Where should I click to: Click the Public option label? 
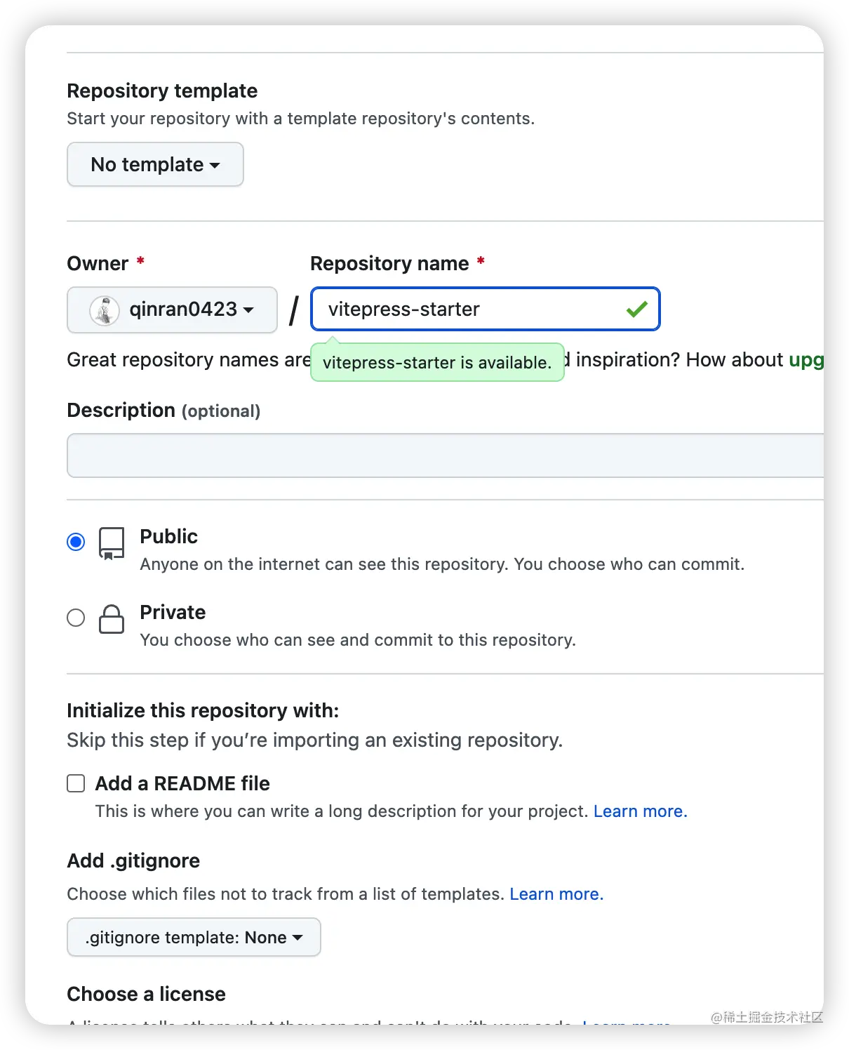168,537
